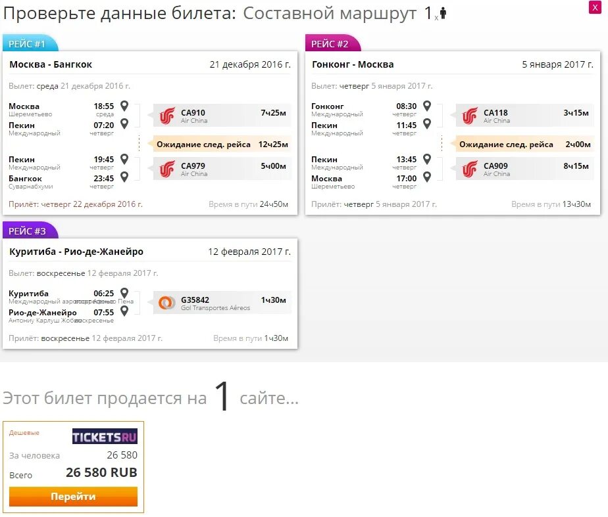The height and width of the screenshot is (517, 608).
Task: Select the РЕЙС #3 tab
Action: click(28, 231)
